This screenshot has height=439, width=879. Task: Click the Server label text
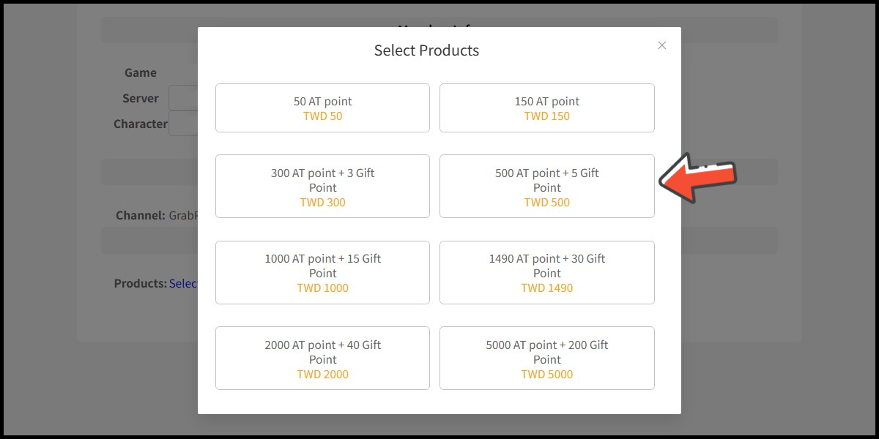coord(140,98)
